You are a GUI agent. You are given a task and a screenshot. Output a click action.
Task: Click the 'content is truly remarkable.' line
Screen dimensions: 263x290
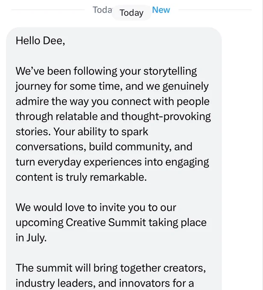(81, 177)
